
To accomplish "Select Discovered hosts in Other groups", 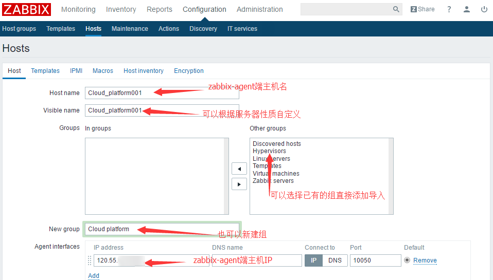I will [x=277, y=144].
